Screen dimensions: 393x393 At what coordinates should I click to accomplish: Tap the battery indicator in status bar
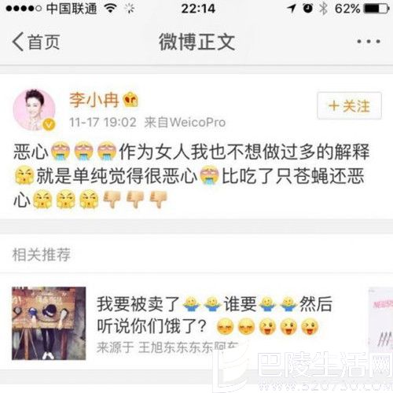click(x=376, y=9)
